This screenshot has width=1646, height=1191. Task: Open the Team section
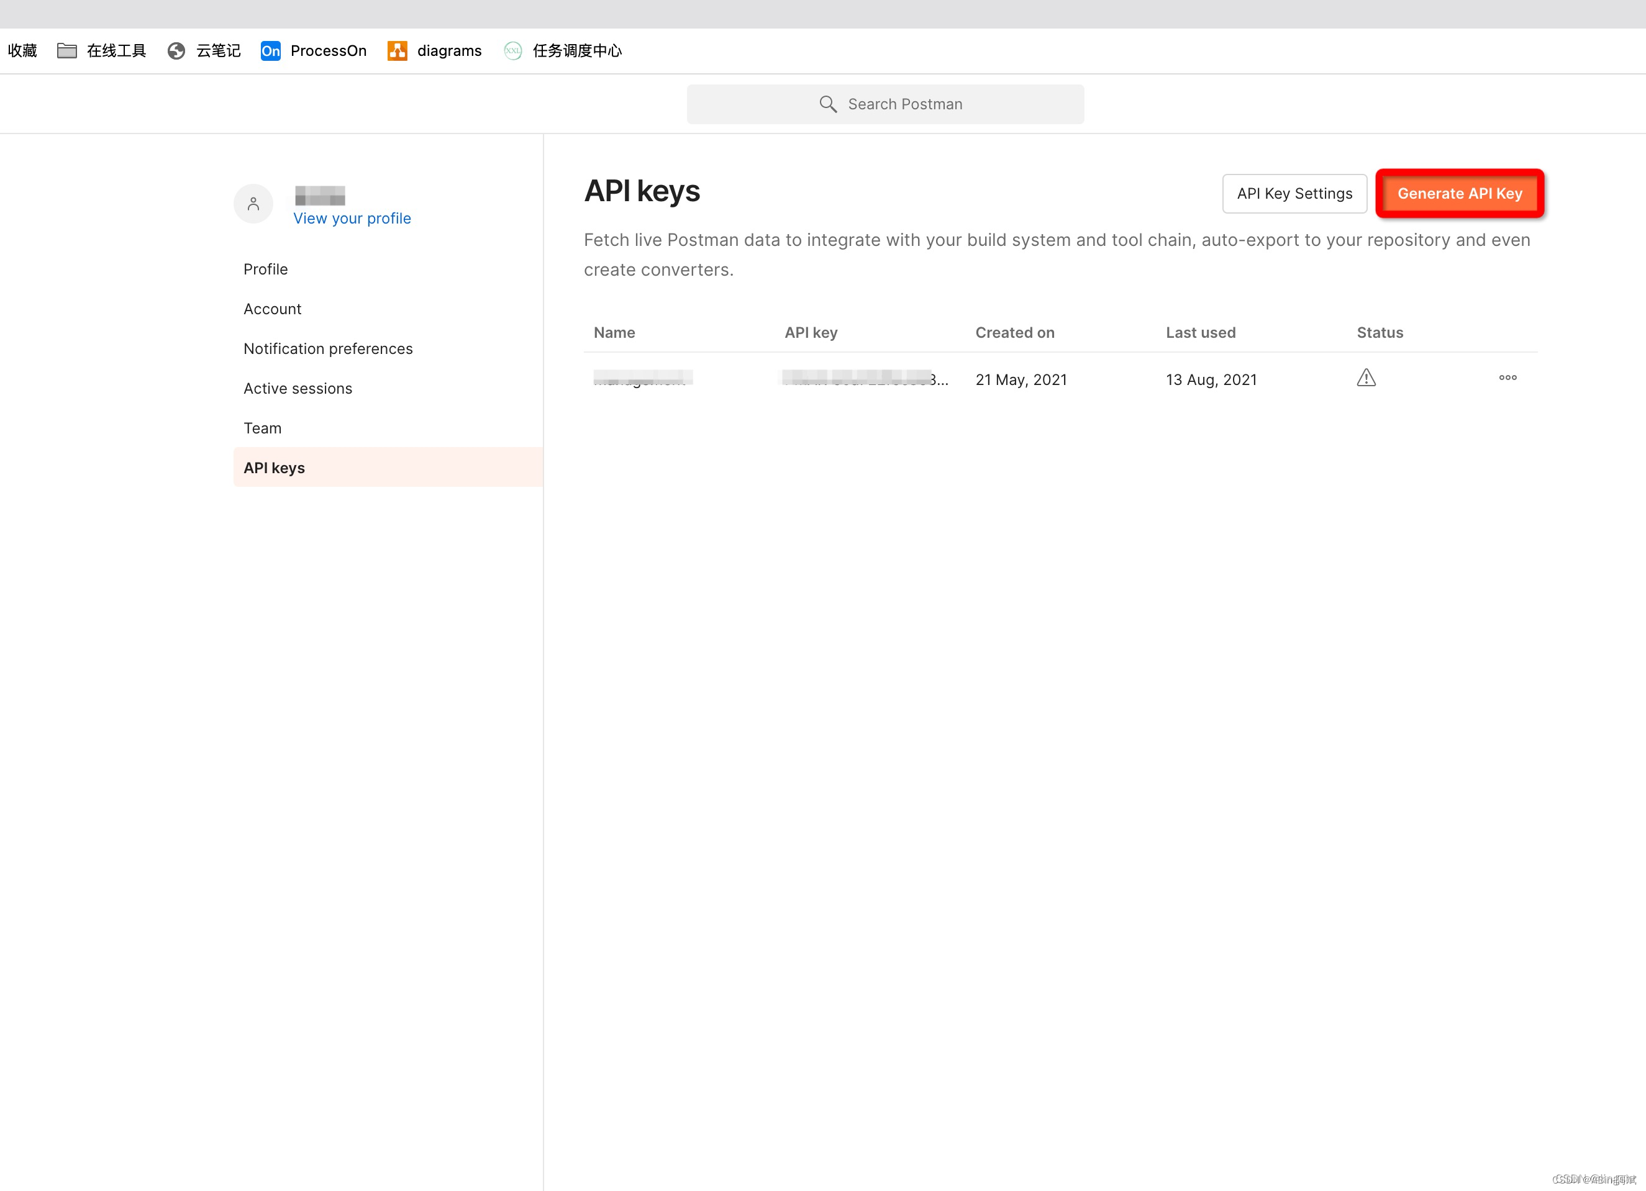point(263,428)
